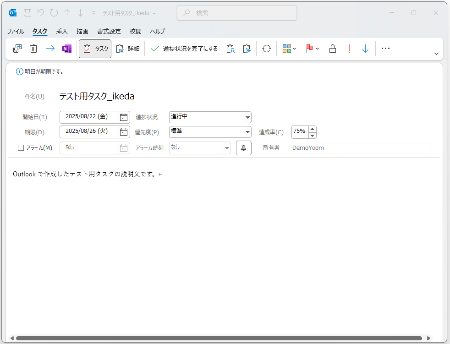Image resolution: width=450 pixels, height=344 pixels.
Task: Set High Importance with red exclamation
Action: coord(349,49)
